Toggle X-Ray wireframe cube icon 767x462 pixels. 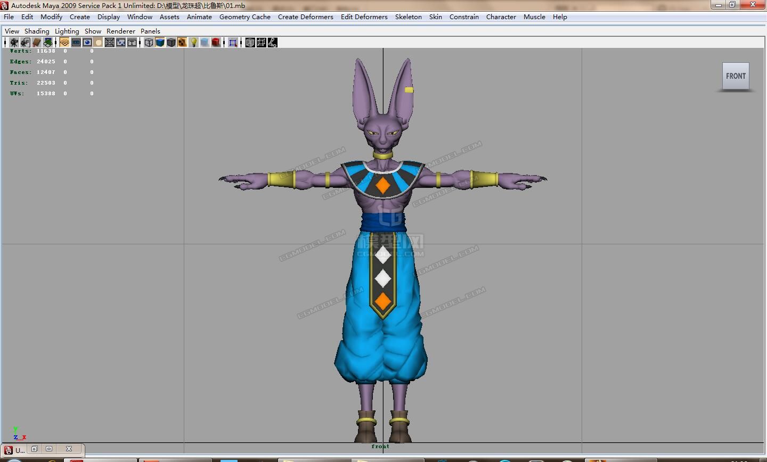click(250, 43)
